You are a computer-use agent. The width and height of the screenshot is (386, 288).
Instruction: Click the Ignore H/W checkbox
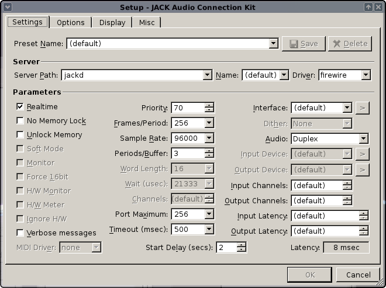pos(20,218)
